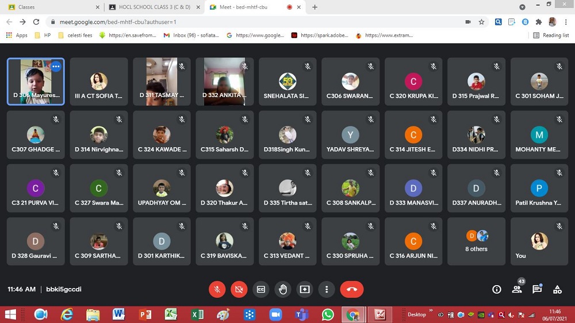Click the Present now screen-share icon
This screenshot has width=575, height=323.
coord(305,290)
